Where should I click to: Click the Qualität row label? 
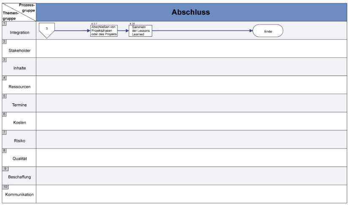pyautogui.click(x=19, y=159)
